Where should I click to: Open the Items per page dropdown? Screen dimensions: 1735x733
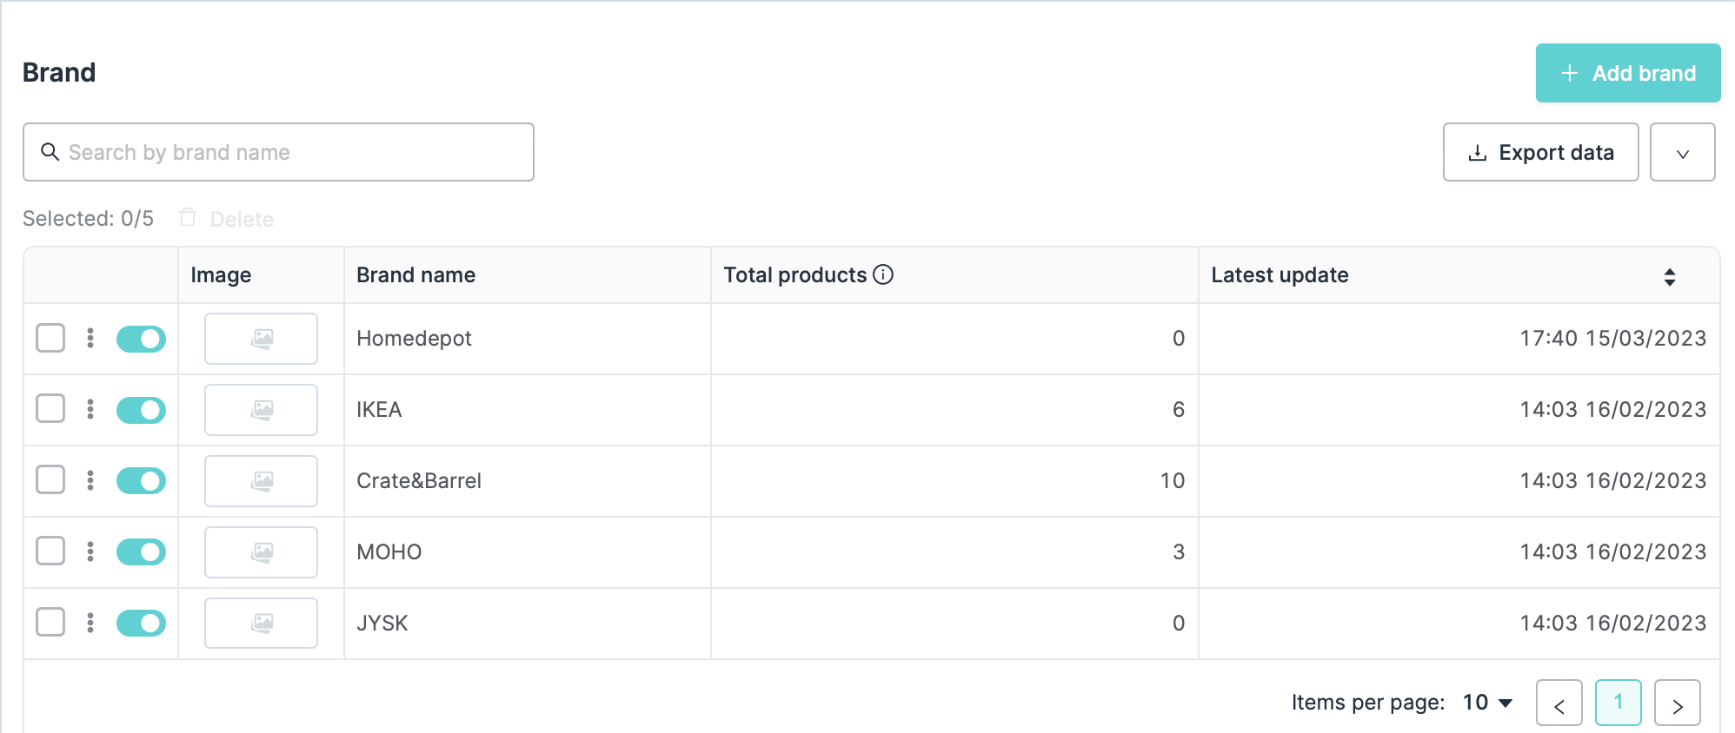tap(1487, 703)
